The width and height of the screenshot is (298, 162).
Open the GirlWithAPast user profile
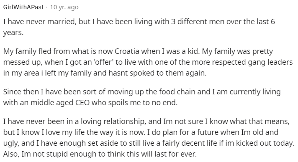[x=23, y=7]
